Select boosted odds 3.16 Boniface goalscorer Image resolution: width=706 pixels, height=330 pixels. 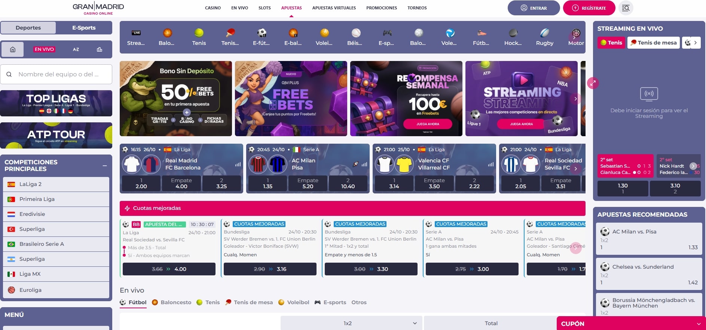(270, 269)
